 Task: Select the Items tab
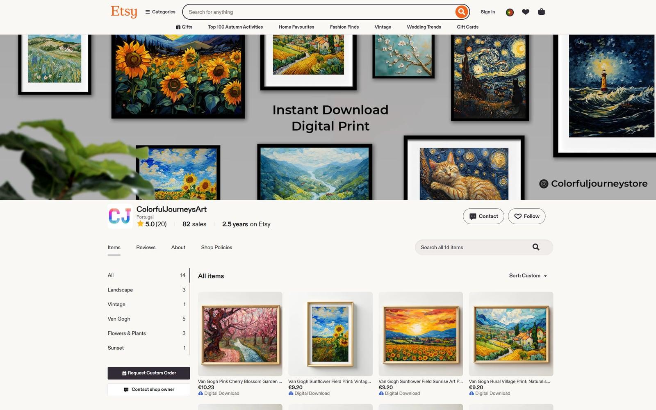(114, 248)
